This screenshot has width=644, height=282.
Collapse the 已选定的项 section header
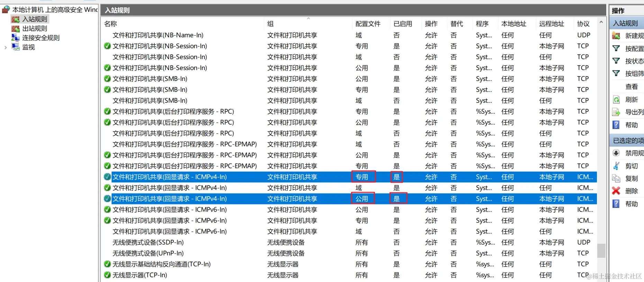pyautogui.click(x=627, y=140)
